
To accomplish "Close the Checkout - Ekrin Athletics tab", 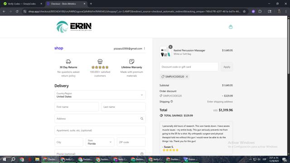I will coord(84,4).
